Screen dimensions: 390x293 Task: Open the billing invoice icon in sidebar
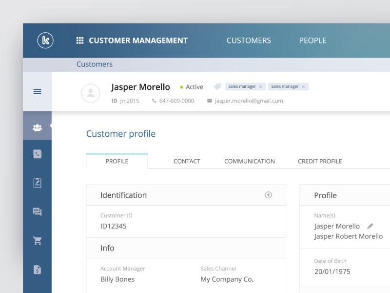tap(37, 269)
